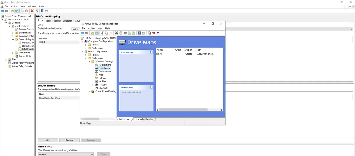The image size is (355, 156).
Task: Click the Up one level icon in the Editor toolbar
Action: pos(92,33)
